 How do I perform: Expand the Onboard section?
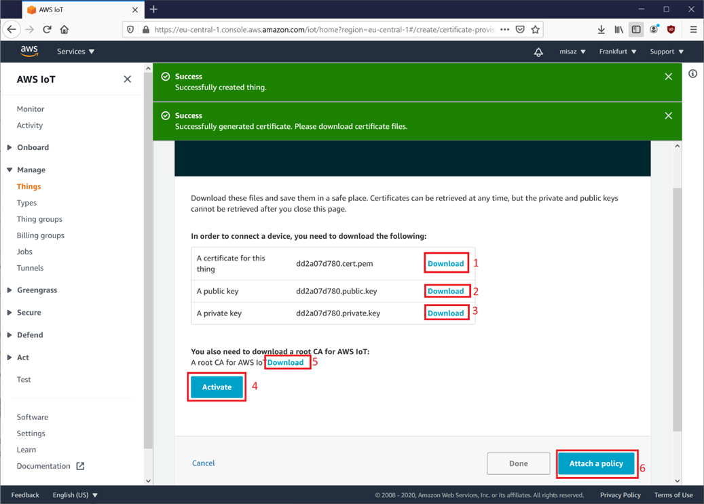pos(29,147)
